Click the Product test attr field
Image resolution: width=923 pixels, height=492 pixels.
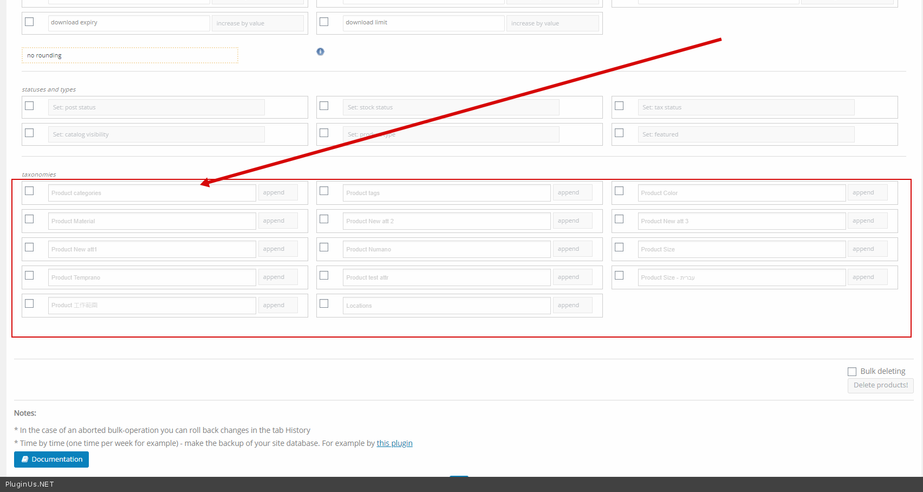pyautogui.click(x=447, y=277)
